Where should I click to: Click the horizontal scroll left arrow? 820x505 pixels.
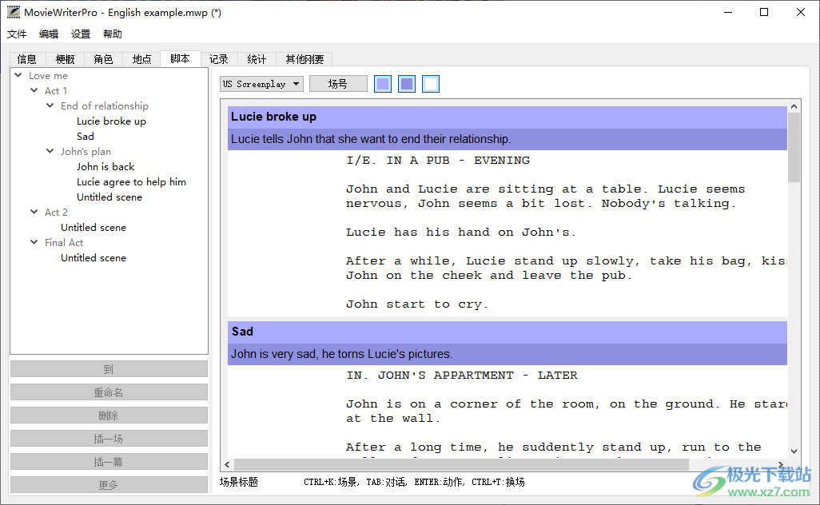[227, 464]
